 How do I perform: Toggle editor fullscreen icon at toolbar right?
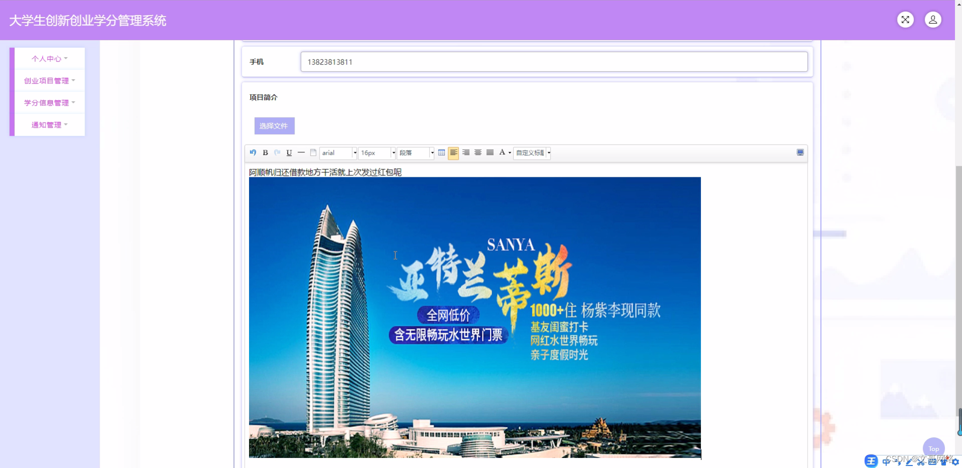pos(800,153)
